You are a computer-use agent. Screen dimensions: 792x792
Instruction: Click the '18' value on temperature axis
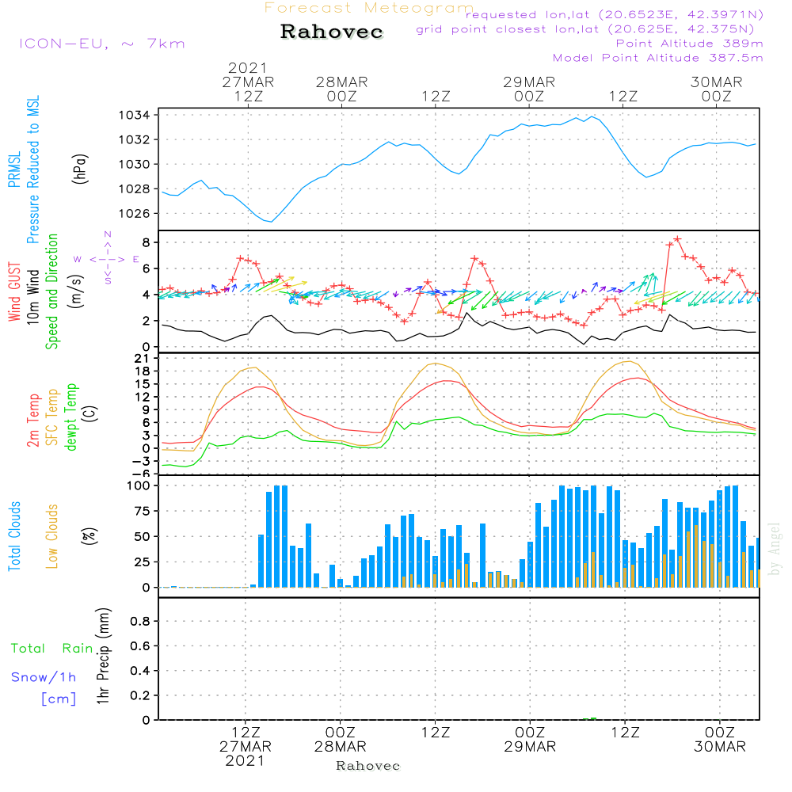coord(143,371)
